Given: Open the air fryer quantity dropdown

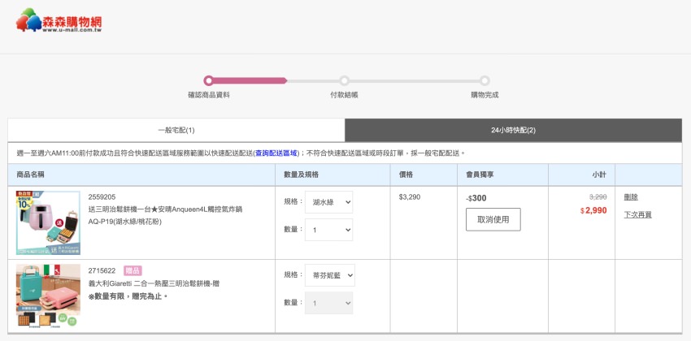Looking at the screenshot, I should pyautogui.click(x=328, y=230).
